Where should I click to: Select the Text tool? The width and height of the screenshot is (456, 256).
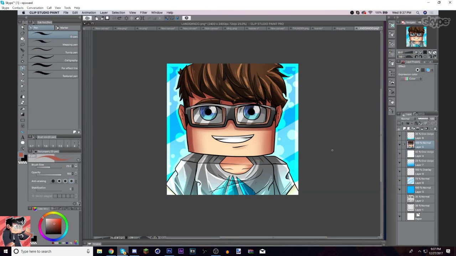(22, 137)
